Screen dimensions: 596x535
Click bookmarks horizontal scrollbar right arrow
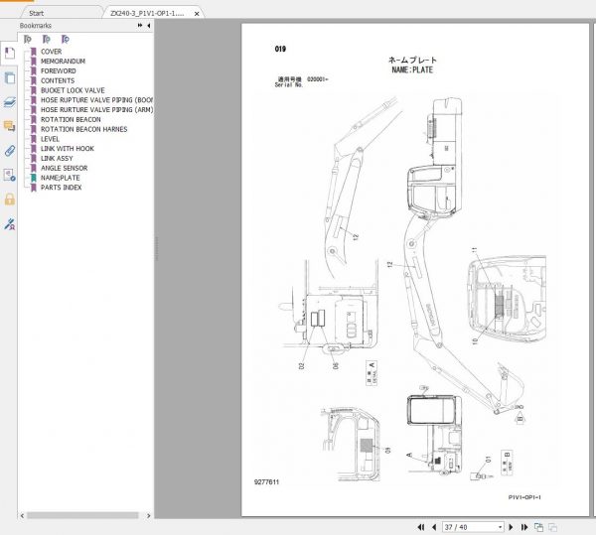click(x=149, y=515)
